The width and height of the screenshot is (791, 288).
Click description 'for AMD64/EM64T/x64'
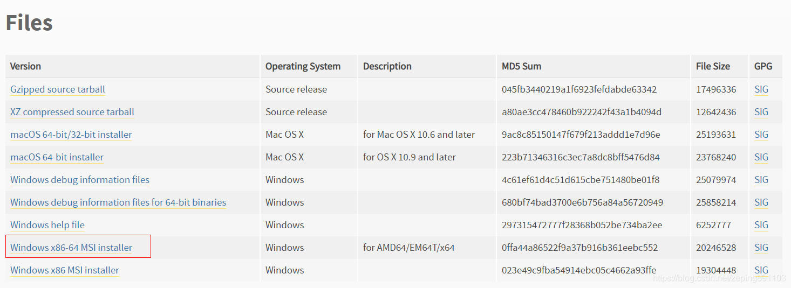(409, 248)
